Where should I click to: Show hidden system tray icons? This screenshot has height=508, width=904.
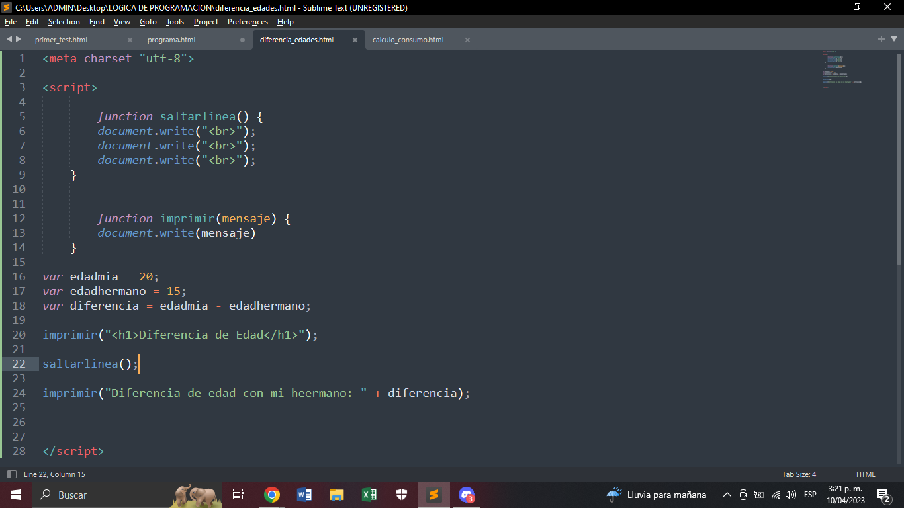point(727,495)
